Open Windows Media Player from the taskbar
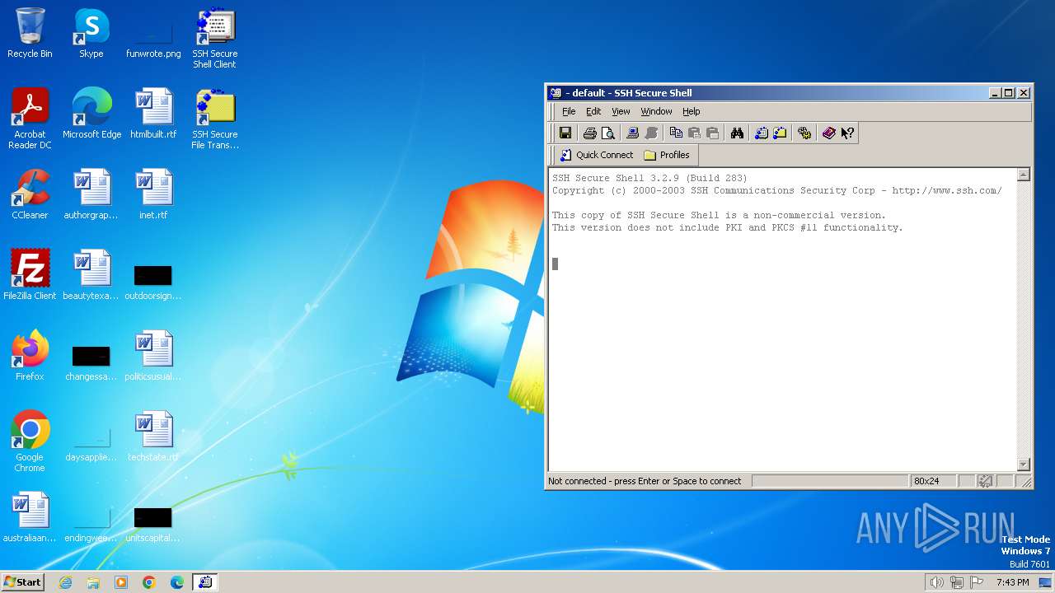This screenshot has height=593, width=1055. click(x=121, y=582)
